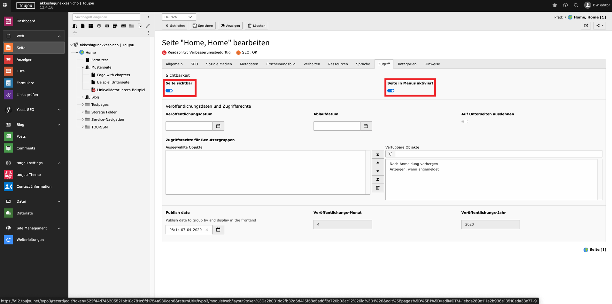Image resolution: width=612 pixels, height=304 pixels.
Task: Collapse the Yoast SEO sidebar section
Action: pos(59,110)
